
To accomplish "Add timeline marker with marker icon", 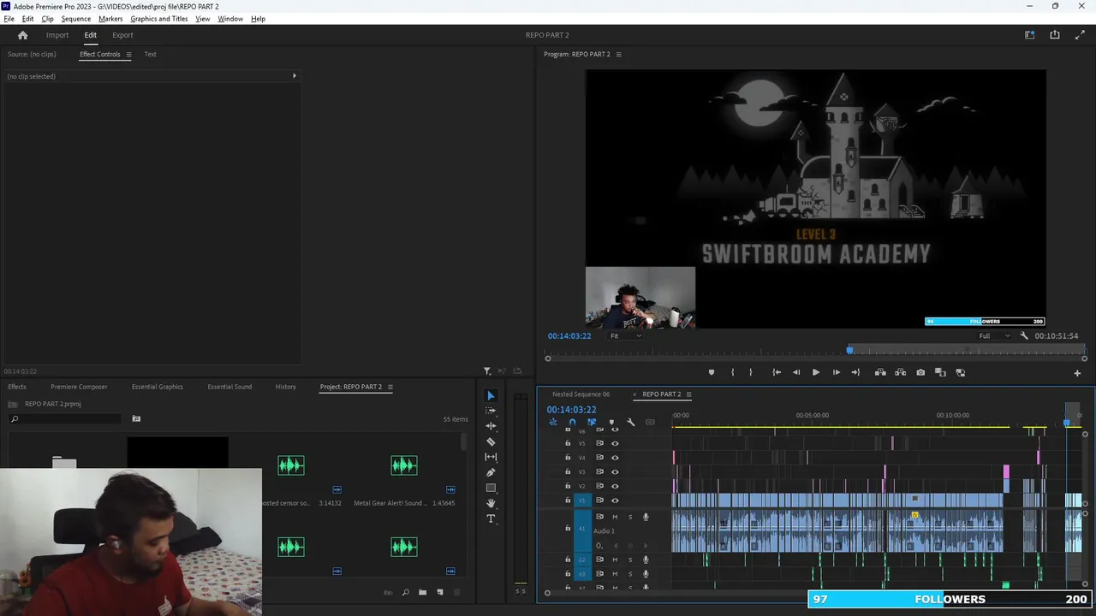I will click(x=611, y=422).
